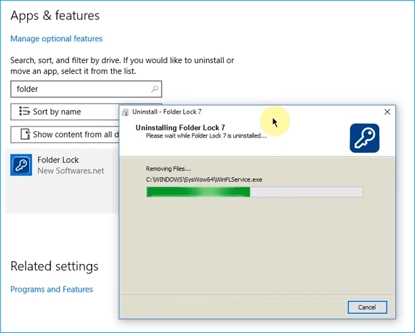Viewport: 415px width, 333px height.
Task: Close the Uninstall - Folder Lock 7 dialog
Action: tap(387, 111)
